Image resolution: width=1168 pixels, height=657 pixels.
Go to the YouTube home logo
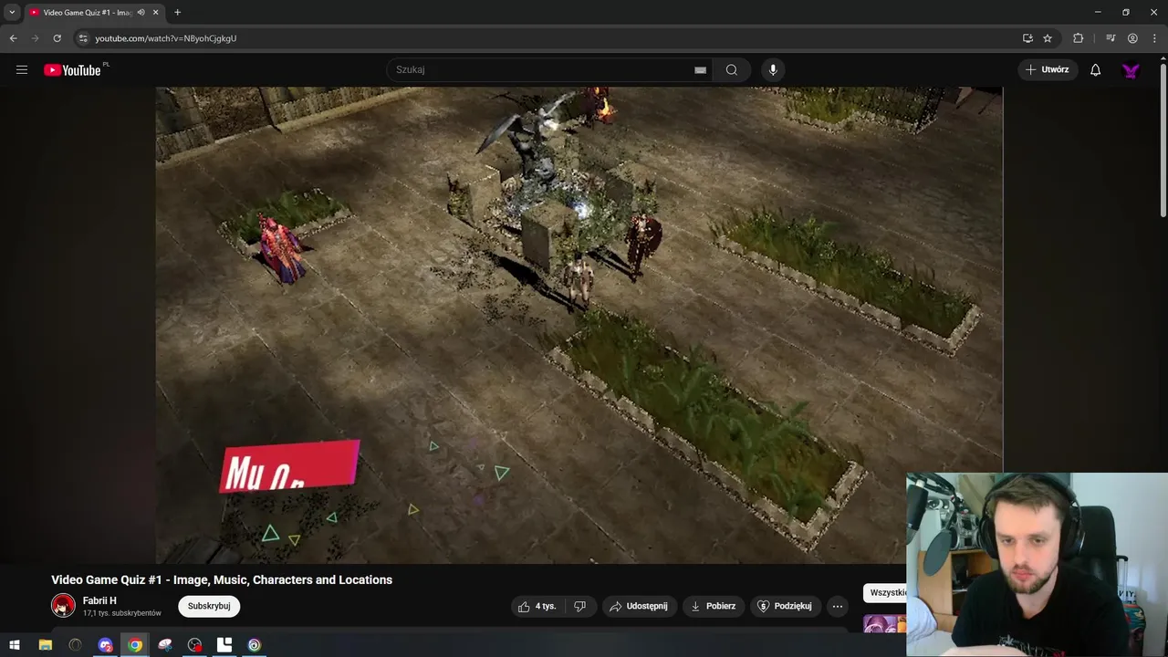(72, 70)
